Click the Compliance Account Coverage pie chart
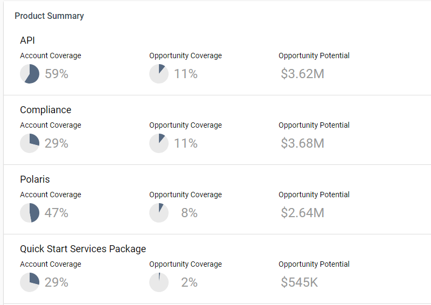 pos(30,143)
